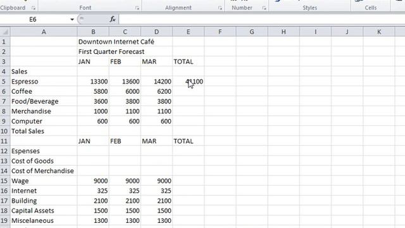The image size is (405, 228).
Task: Click the MAR header in row 3
Action: [x=156, y=61]
